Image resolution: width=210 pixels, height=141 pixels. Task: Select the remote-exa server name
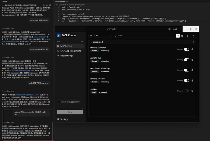click(x=96, y=58)
